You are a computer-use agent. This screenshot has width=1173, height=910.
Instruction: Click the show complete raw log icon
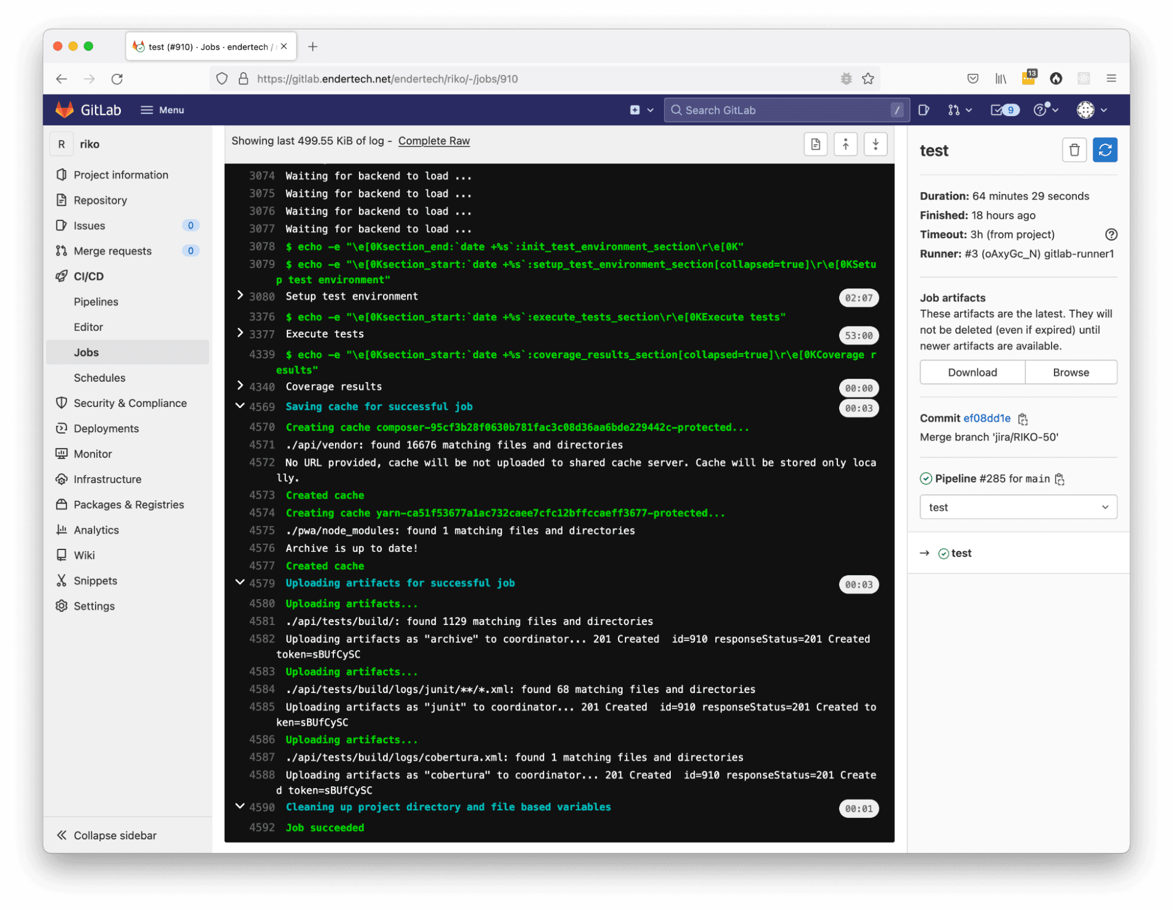point(815,144)
